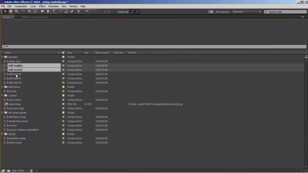This screenshot has width=308, height=173.
Task: Sort by the Media Duration column header
Action: [102, 52]
